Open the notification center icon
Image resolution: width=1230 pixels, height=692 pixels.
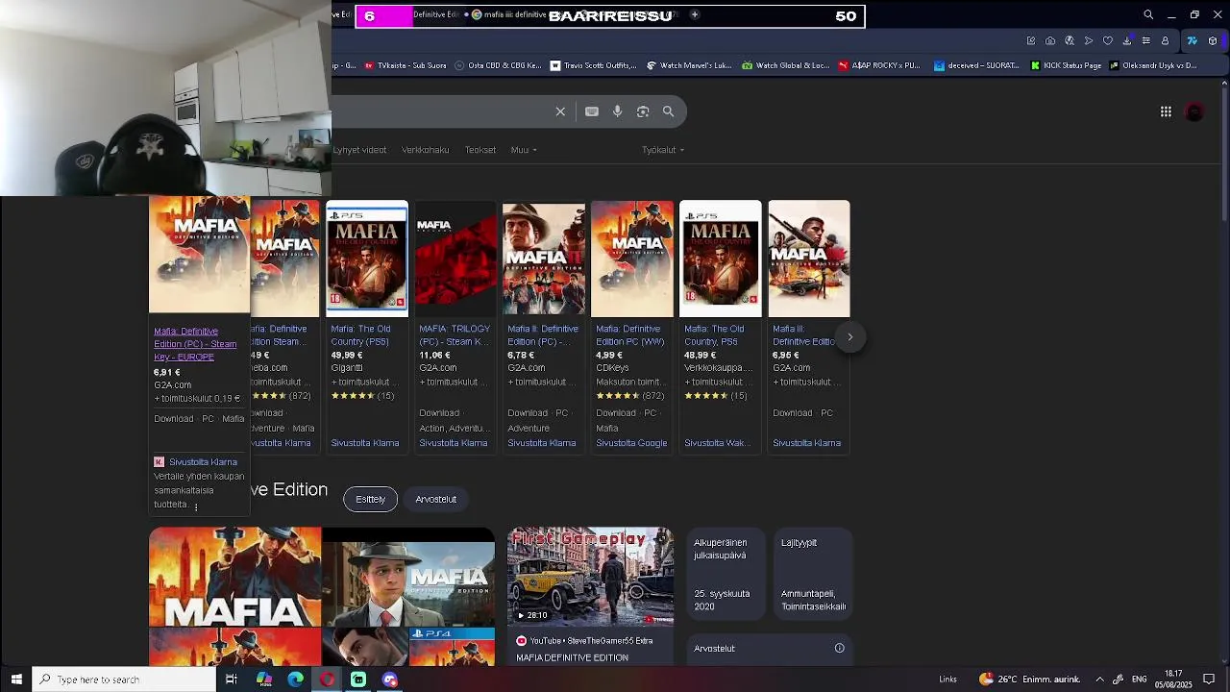click(x=1209, y=680)
